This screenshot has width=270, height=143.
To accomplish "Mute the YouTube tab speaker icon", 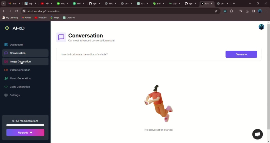I will click(47, 4).
